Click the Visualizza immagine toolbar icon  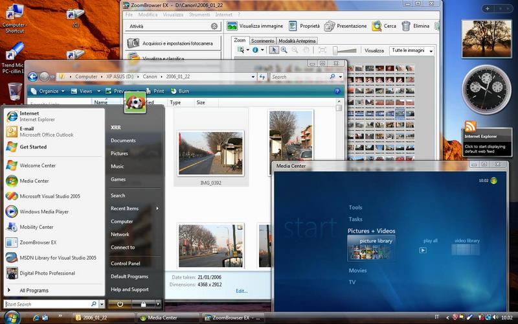click(x=232, y=26)
